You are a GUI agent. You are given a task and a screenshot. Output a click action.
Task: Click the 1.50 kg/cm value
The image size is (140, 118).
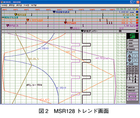pyautogui.click(x=130, y=26)
